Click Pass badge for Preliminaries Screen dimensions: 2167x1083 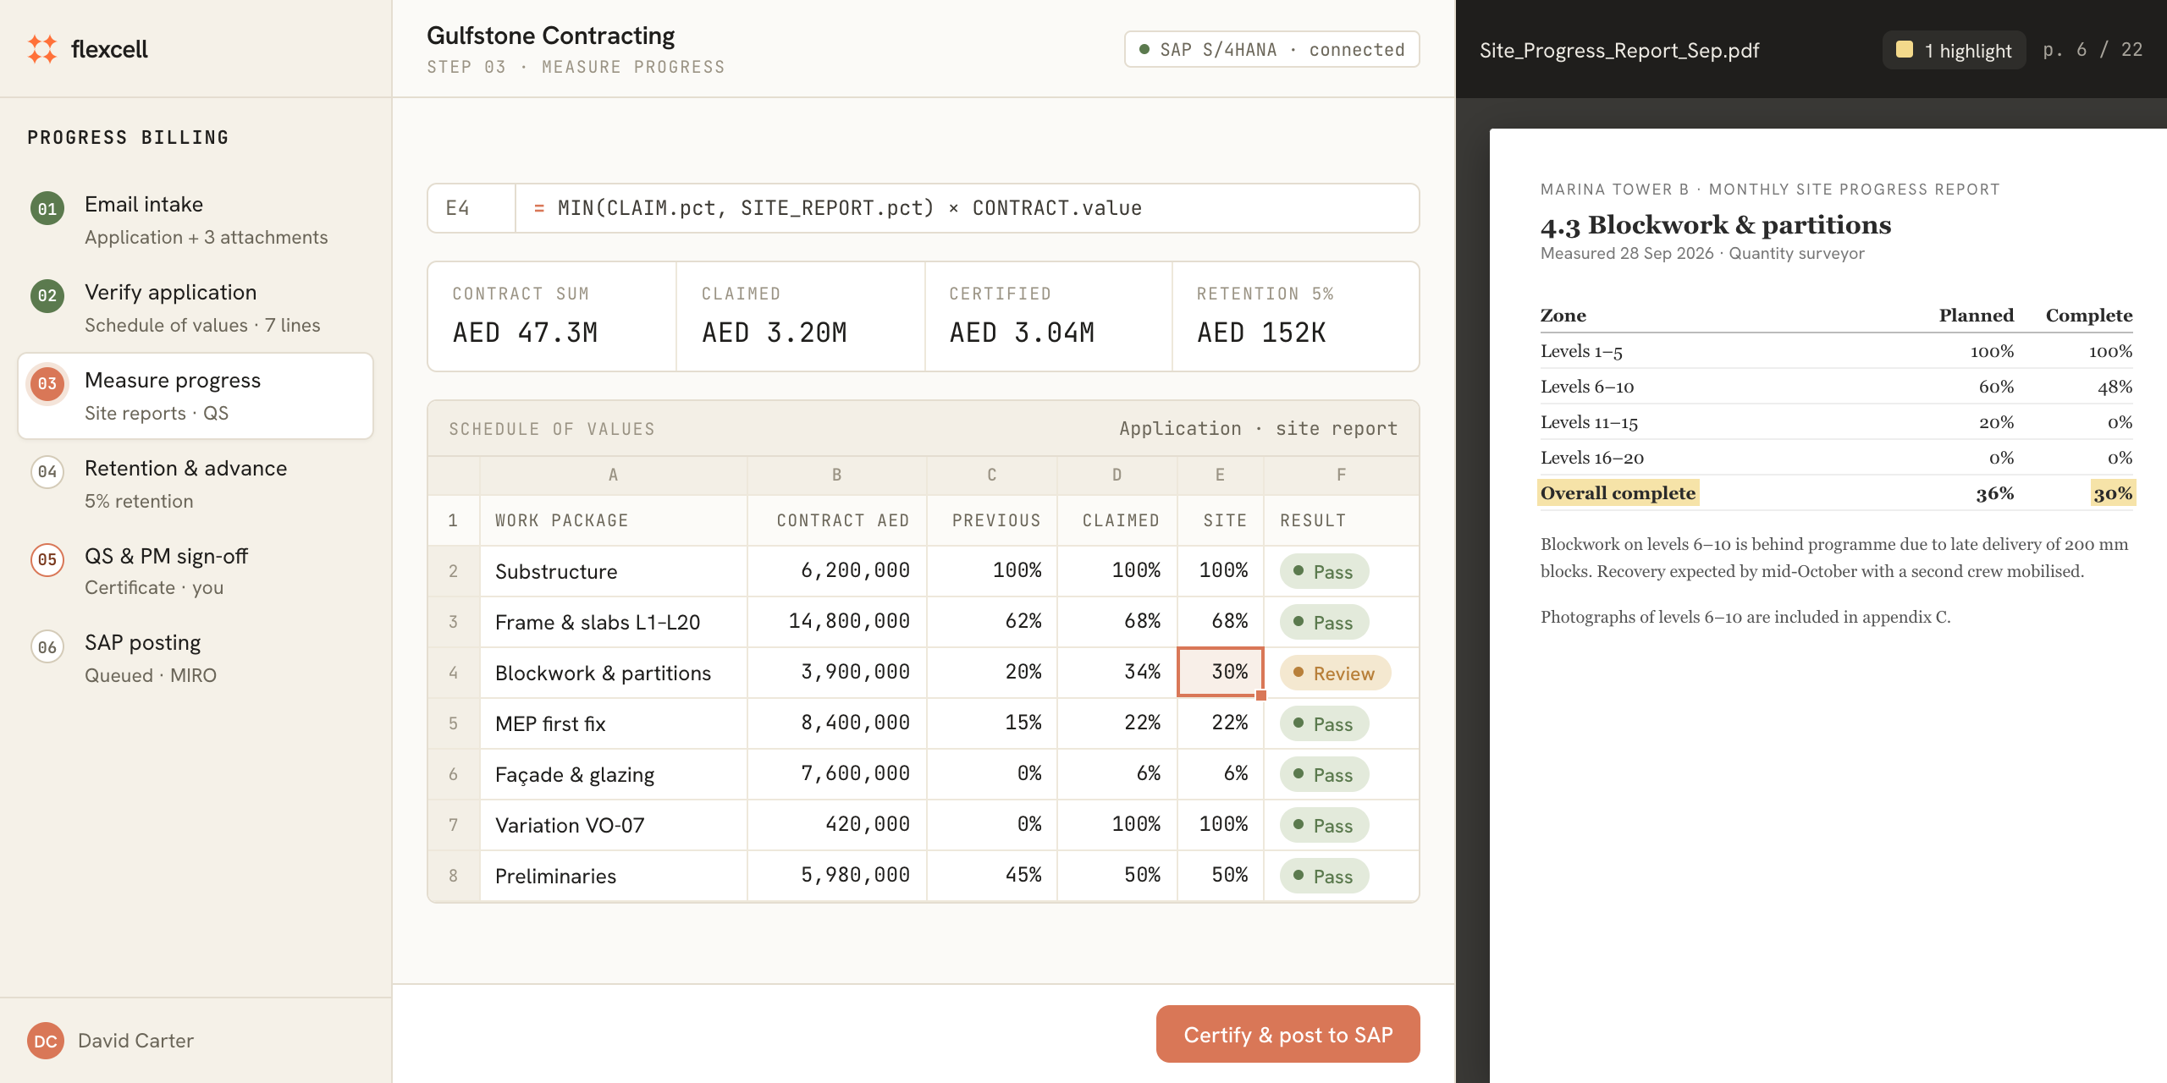(x=1324, y=877)
